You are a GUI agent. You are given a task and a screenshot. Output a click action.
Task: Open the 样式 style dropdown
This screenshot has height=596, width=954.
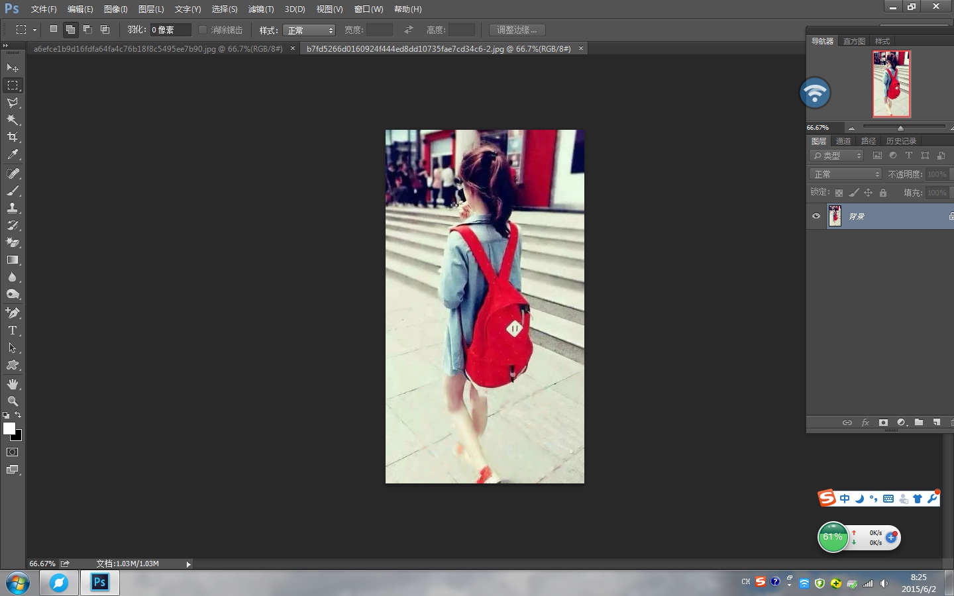click(309, 30)
